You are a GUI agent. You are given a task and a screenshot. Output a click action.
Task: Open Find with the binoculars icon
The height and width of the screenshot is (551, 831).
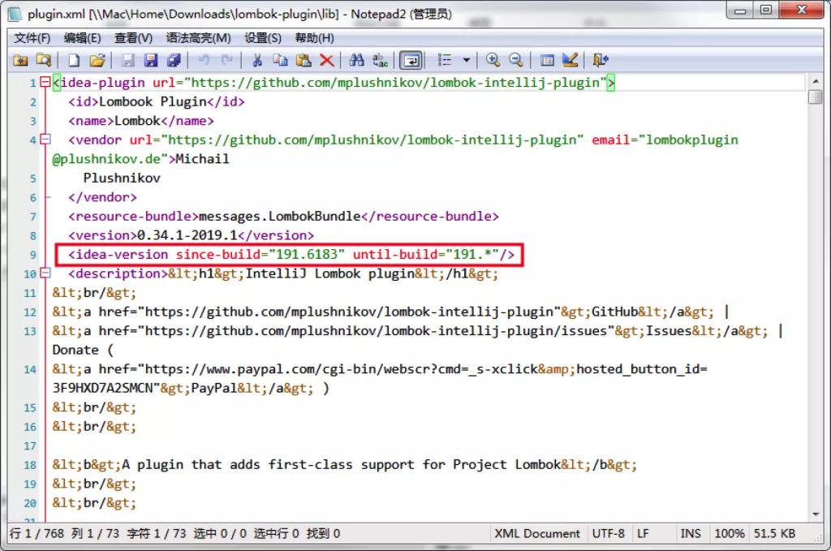coord(357,60)
